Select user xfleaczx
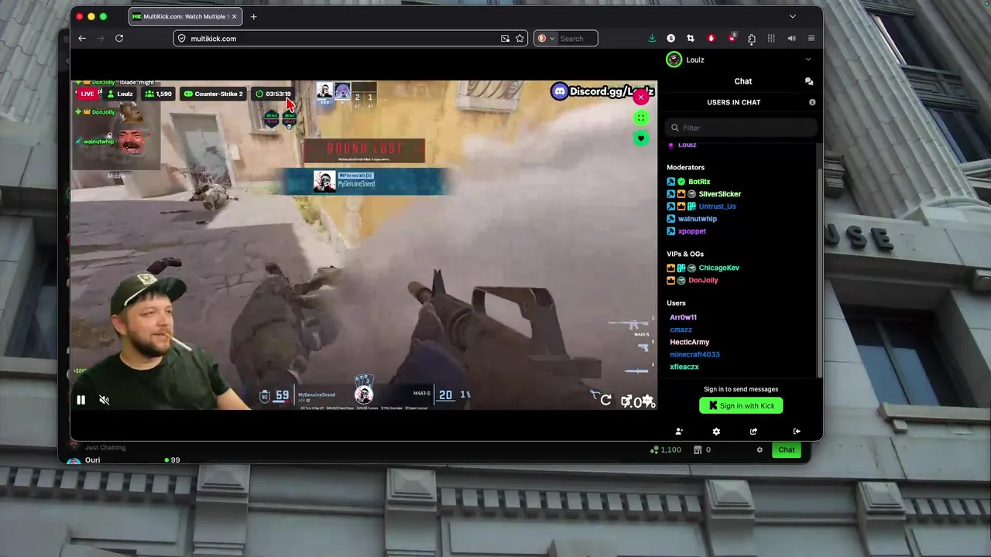Image resolution: width=991 pixels, height=557 pixels. [684, 367]
